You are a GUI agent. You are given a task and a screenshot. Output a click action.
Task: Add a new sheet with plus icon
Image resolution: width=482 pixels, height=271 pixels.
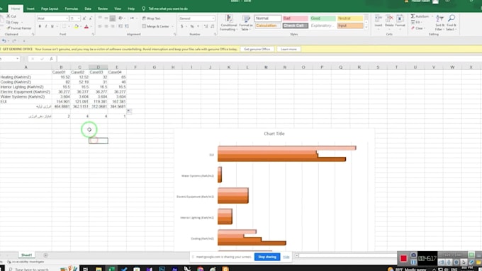pos(45,255)
